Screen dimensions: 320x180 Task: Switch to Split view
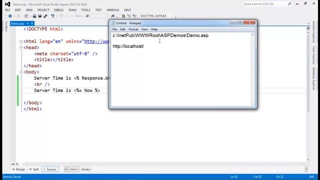coord(34,169)
